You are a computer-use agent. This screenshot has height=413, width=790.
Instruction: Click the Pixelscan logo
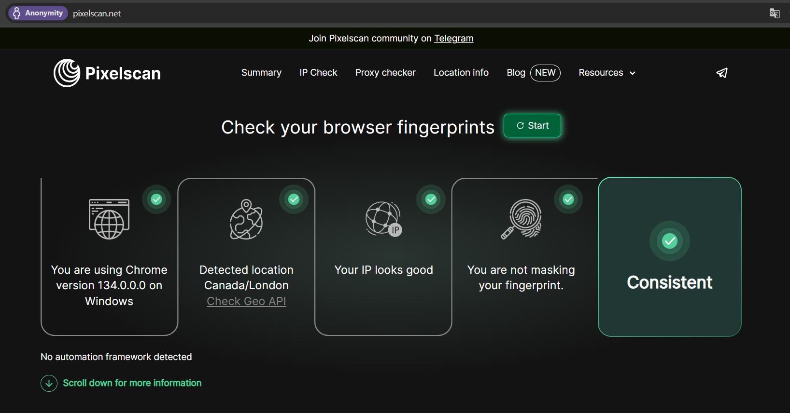click(x=107, y=73)
